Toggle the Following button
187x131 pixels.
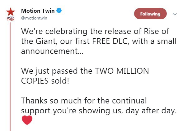click(x=150, y=14)
